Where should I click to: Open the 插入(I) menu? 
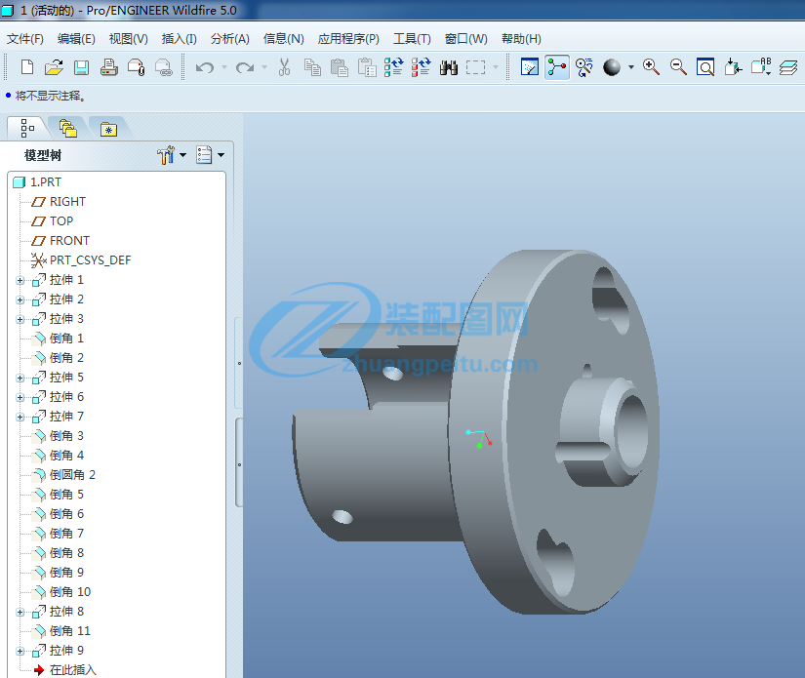(x=179, y=39)
